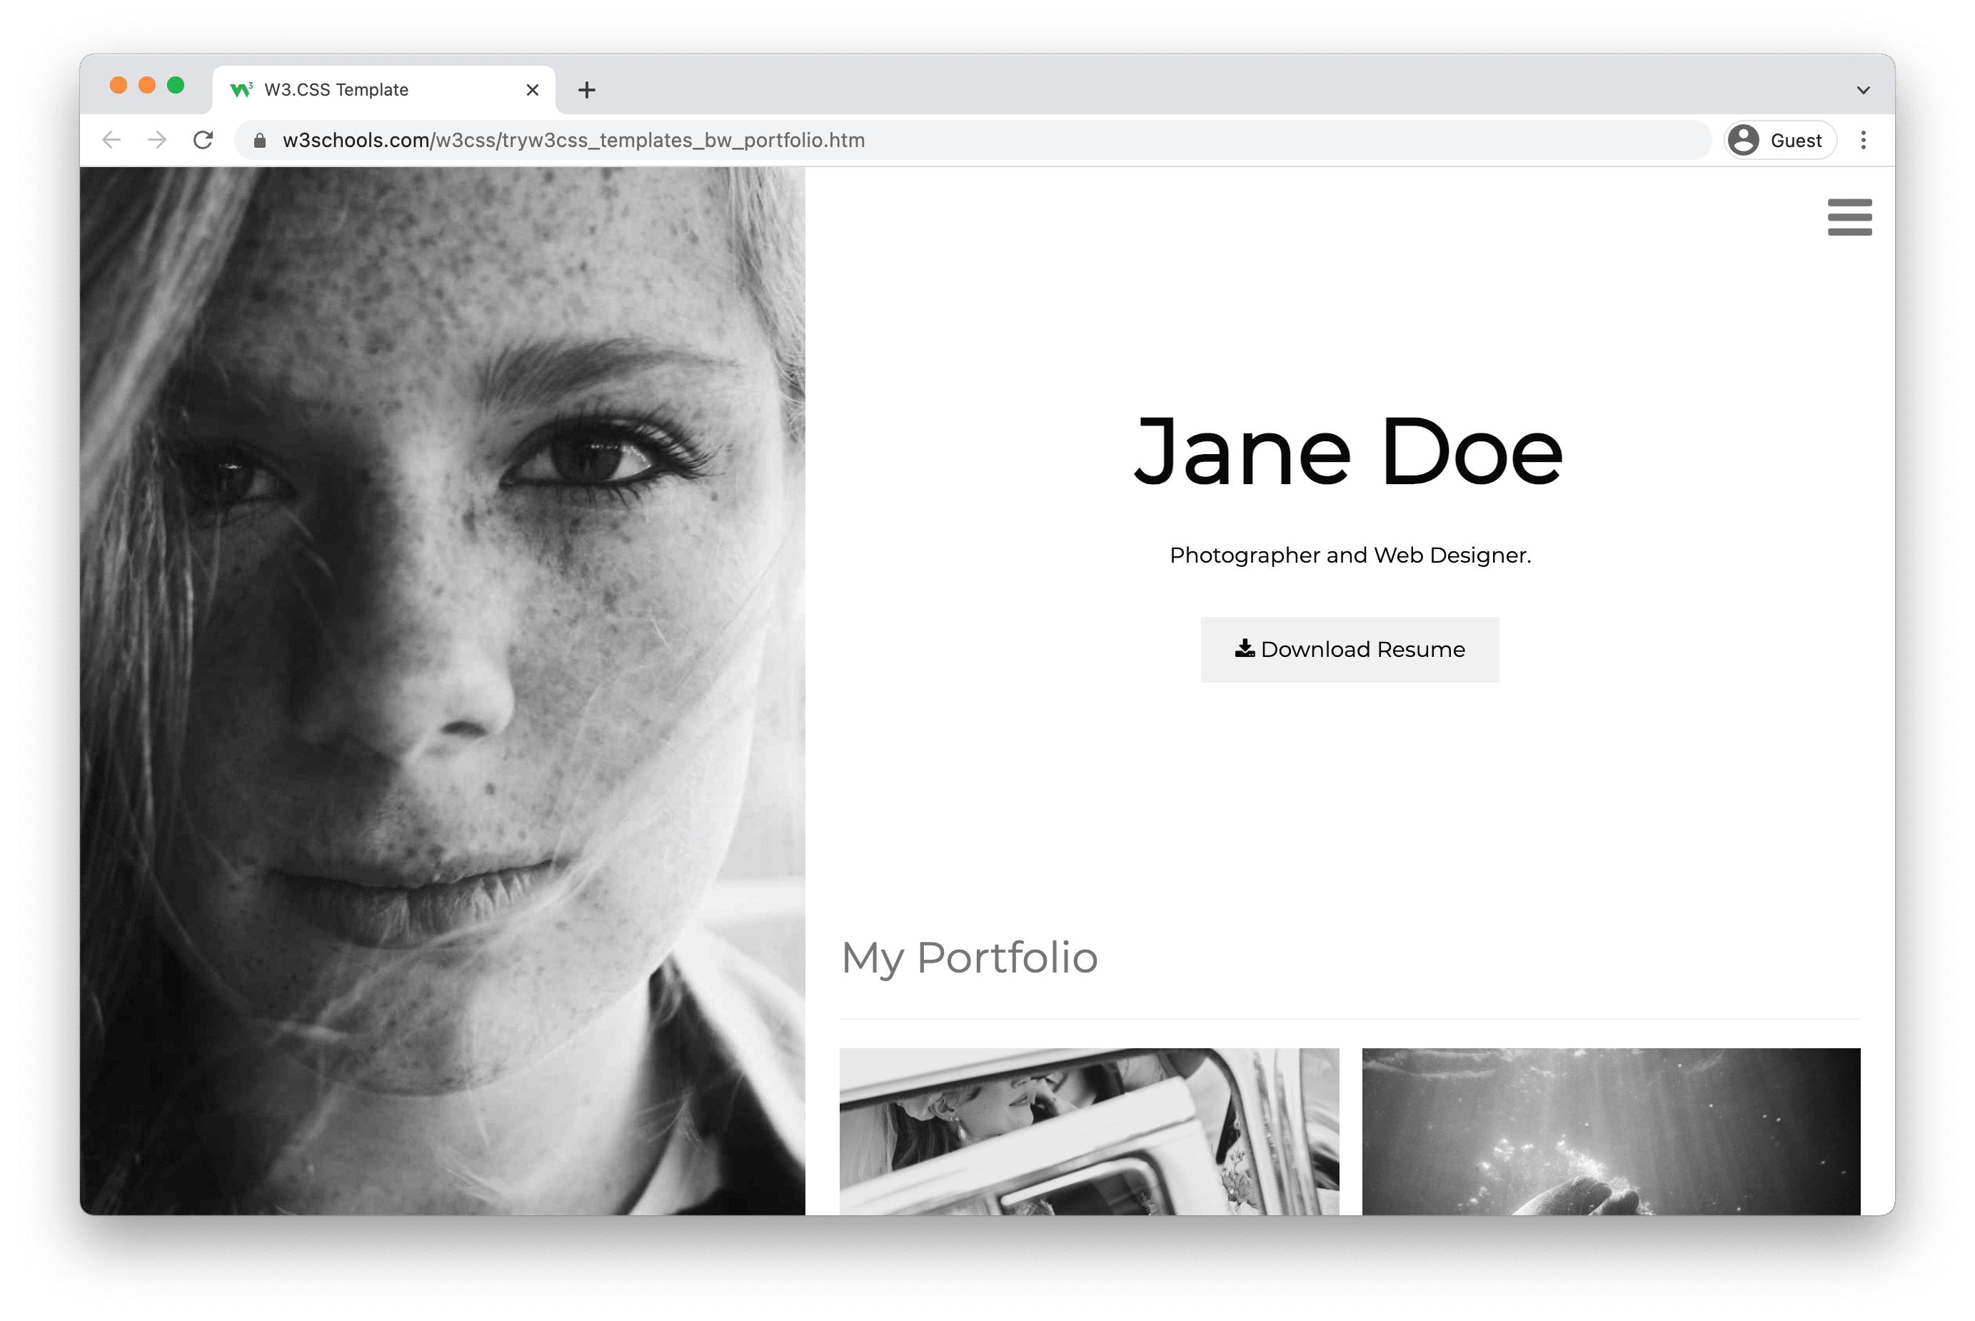Click the Download Resume button

point(1350,648)
